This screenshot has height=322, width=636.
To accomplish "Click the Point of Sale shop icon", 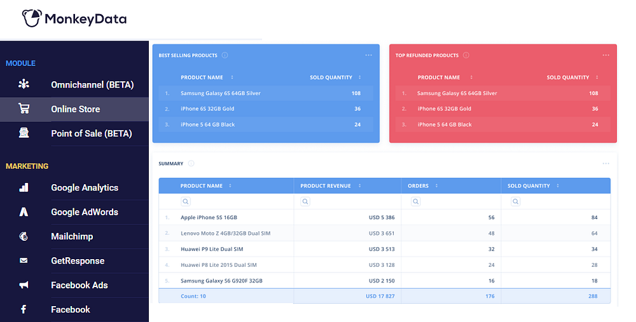I will pyautogui.click(x=24, y=133).
